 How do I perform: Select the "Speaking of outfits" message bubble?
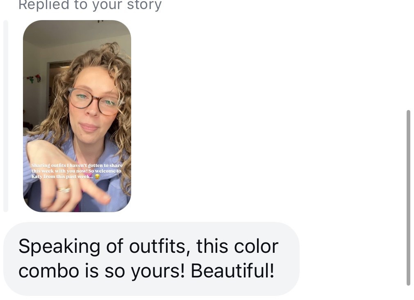[x=151, y=259]
